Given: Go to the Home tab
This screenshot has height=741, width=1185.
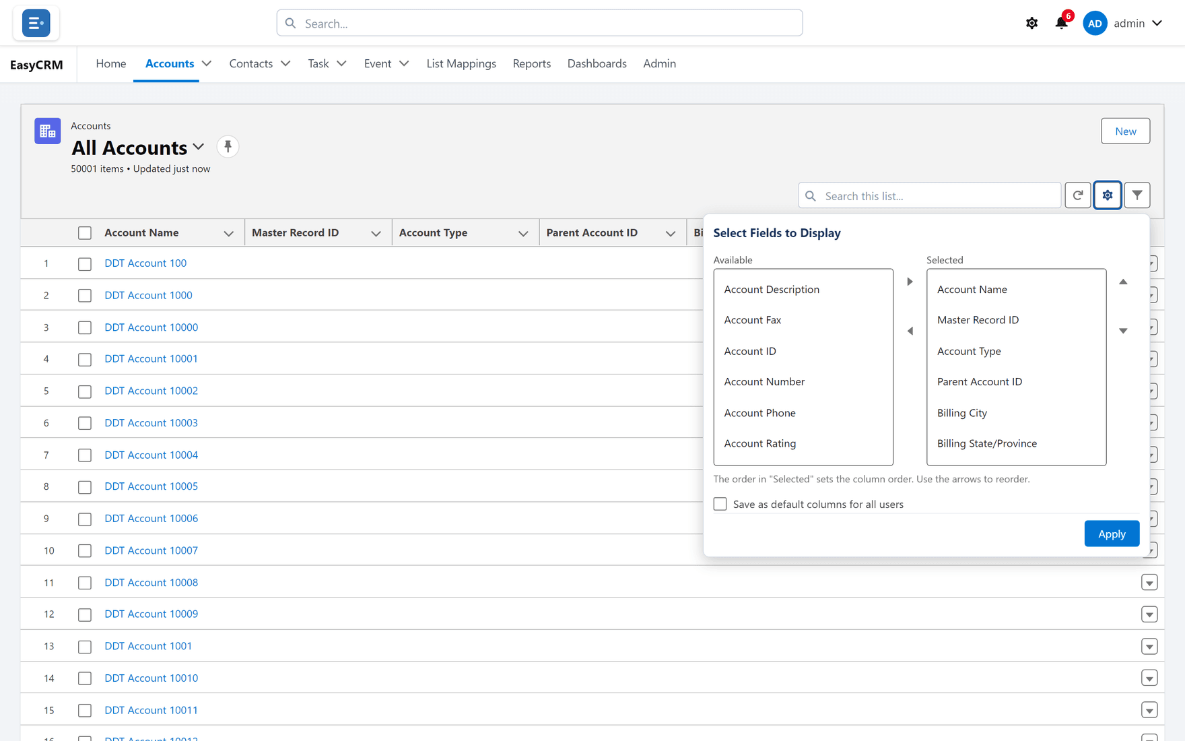Looking at the screenshot, I should 111,63.
